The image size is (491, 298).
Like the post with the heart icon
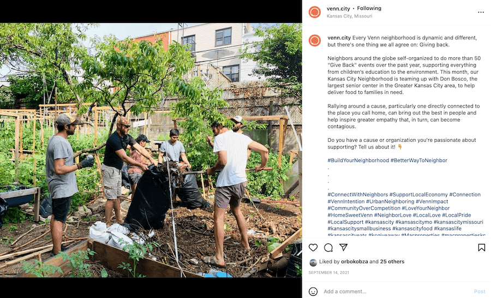point(313,248)
